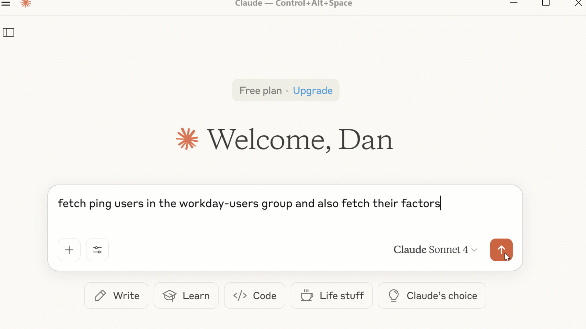The image size is (586, 329).
Task: Select the Learn suggestion button
Action: pos(186,295)
